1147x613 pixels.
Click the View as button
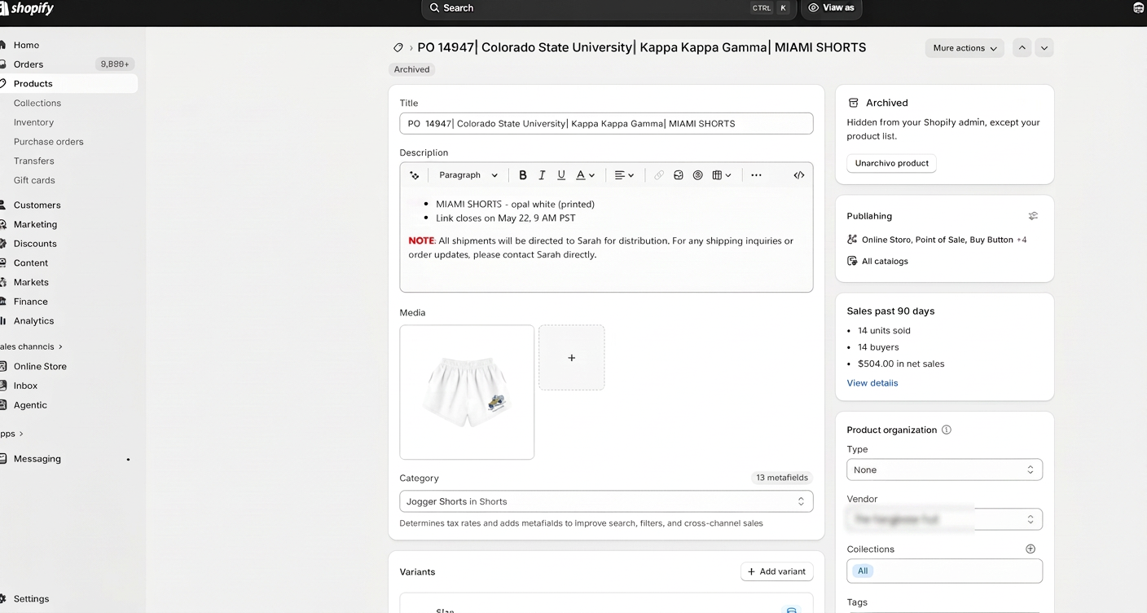coord(832,8)
